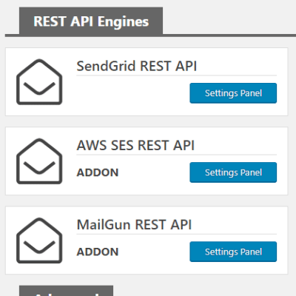Screen dimensions: 296x296
Task: Click the MailGun REST API envelope icon
Action: pyautogui.click(x=39, y=240)
